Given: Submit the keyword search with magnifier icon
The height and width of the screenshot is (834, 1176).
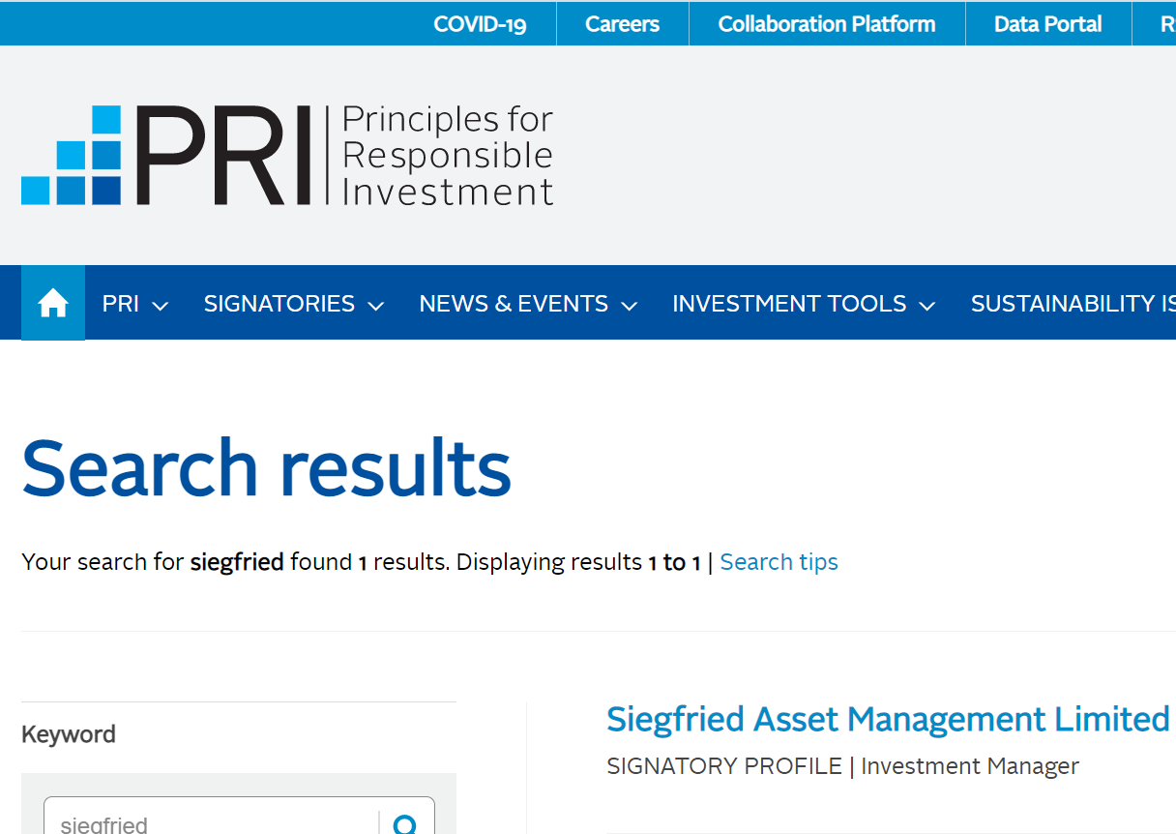Looking at the screenshot, I should point(406,823).
